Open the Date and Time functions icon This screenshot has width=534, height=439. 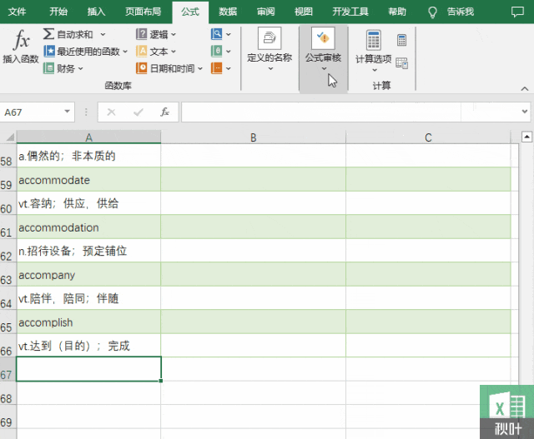141,68
